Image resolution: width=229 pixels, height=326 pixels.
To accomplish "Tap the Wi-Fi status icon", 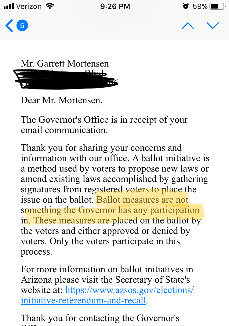I will (x=49, y=6).
